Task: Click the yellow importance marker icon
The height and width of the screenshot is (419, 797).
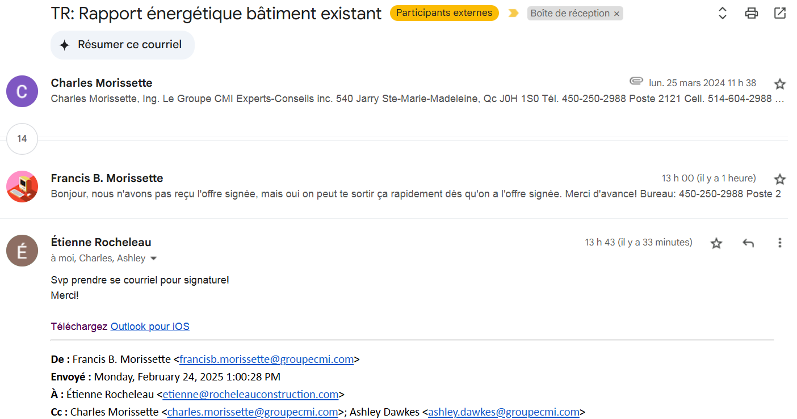Action: point(513,13)
